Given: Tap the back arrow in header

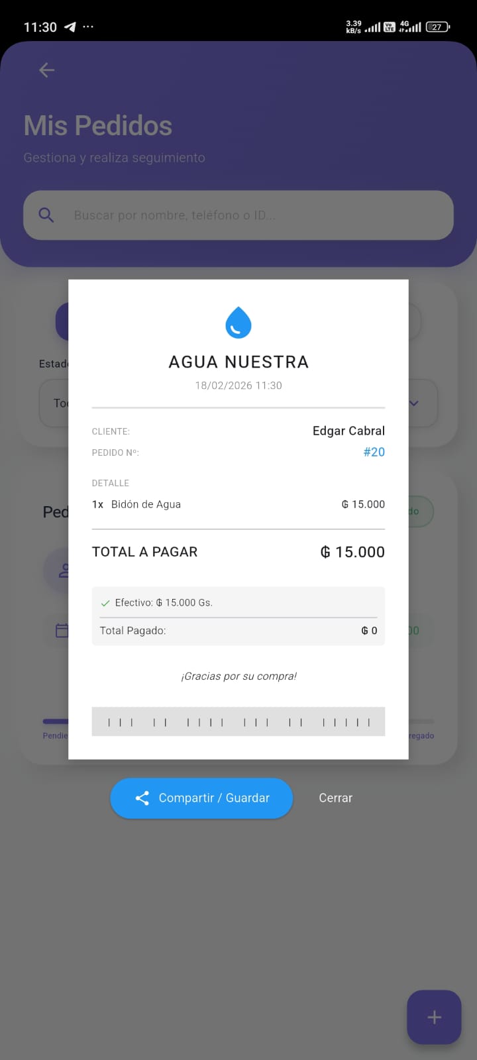Looking at the screenshot, I should pos(46,70).
